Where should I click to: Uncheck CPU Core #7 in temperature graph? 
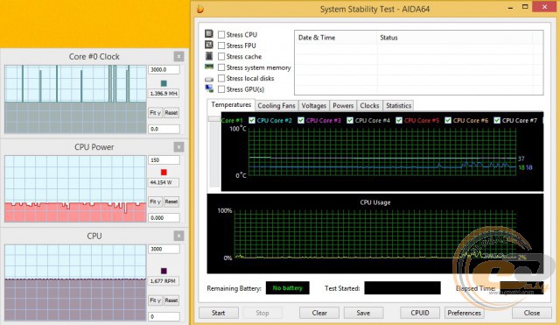pyautogui.click(x=497, y=120)
